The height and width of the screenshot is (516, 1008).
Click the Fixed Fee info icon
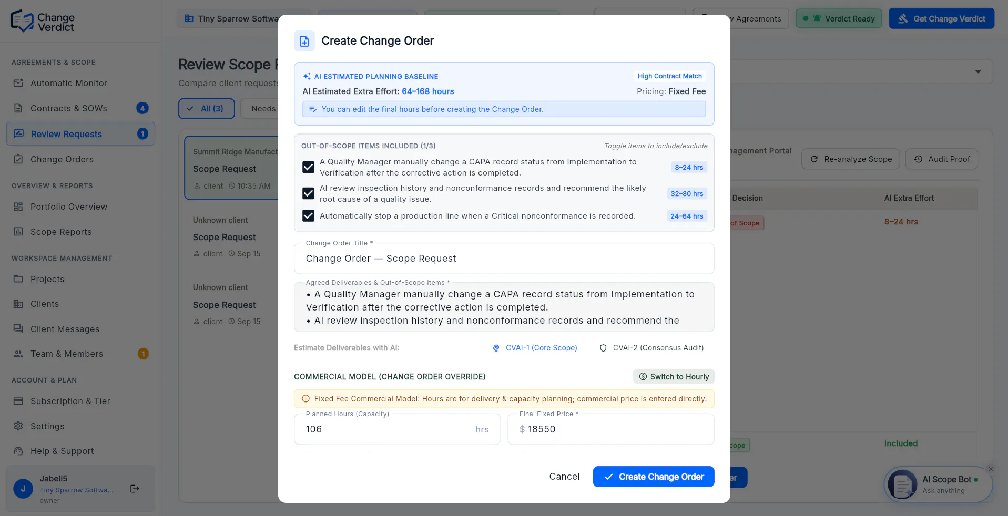306,399
